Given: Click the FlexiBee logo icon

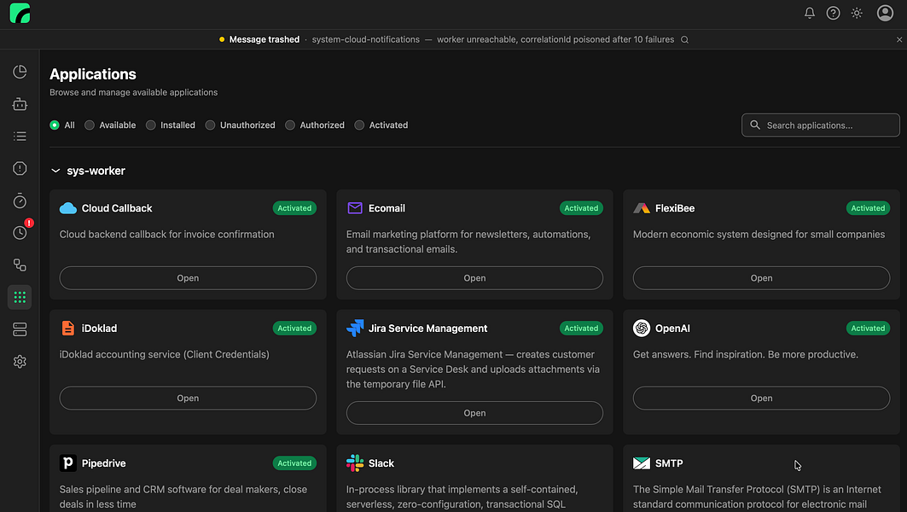Looking at the screenshot, I should 642,208.
